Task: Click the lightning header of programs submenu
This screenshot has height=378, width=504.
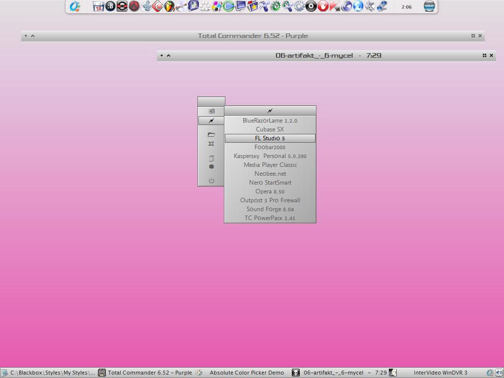Action: click(x=270, y=111)
